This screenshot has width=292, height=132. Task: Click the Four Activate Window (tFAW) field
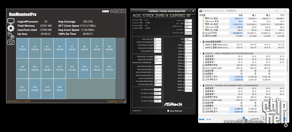click(158, 81)
